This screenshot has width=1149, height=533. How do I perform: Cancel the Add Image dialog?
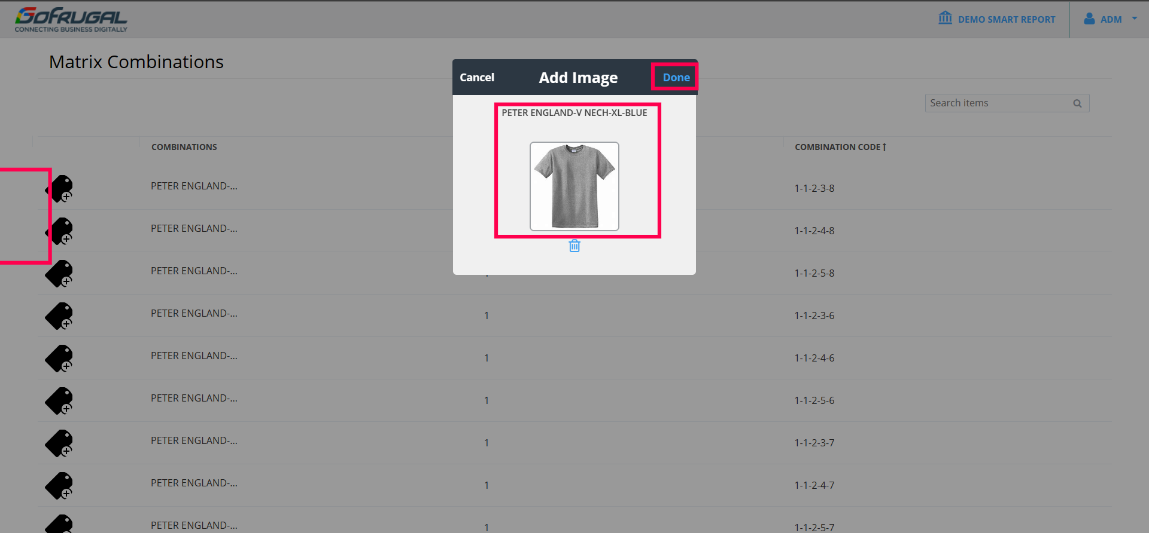[477, 78]
